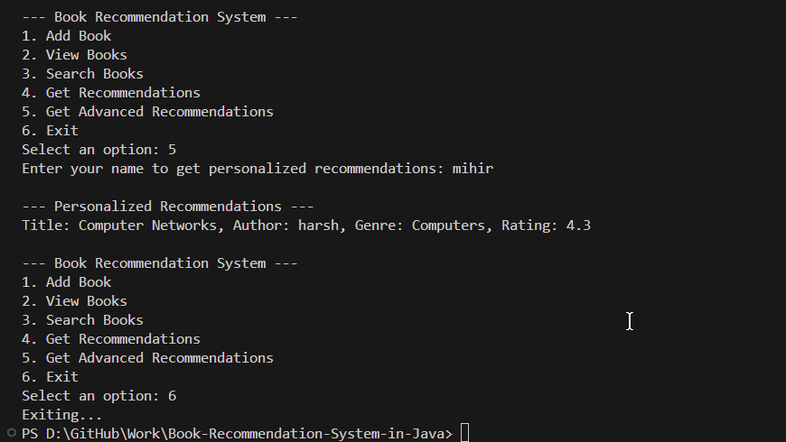Click "3. Search Books" in the first menu
The height and width of the screenshot is (442, 786).
click(x=82, y=74)
